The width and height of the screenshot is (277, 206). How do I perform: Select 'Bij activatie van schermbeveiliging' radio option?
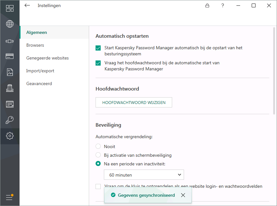98,155
